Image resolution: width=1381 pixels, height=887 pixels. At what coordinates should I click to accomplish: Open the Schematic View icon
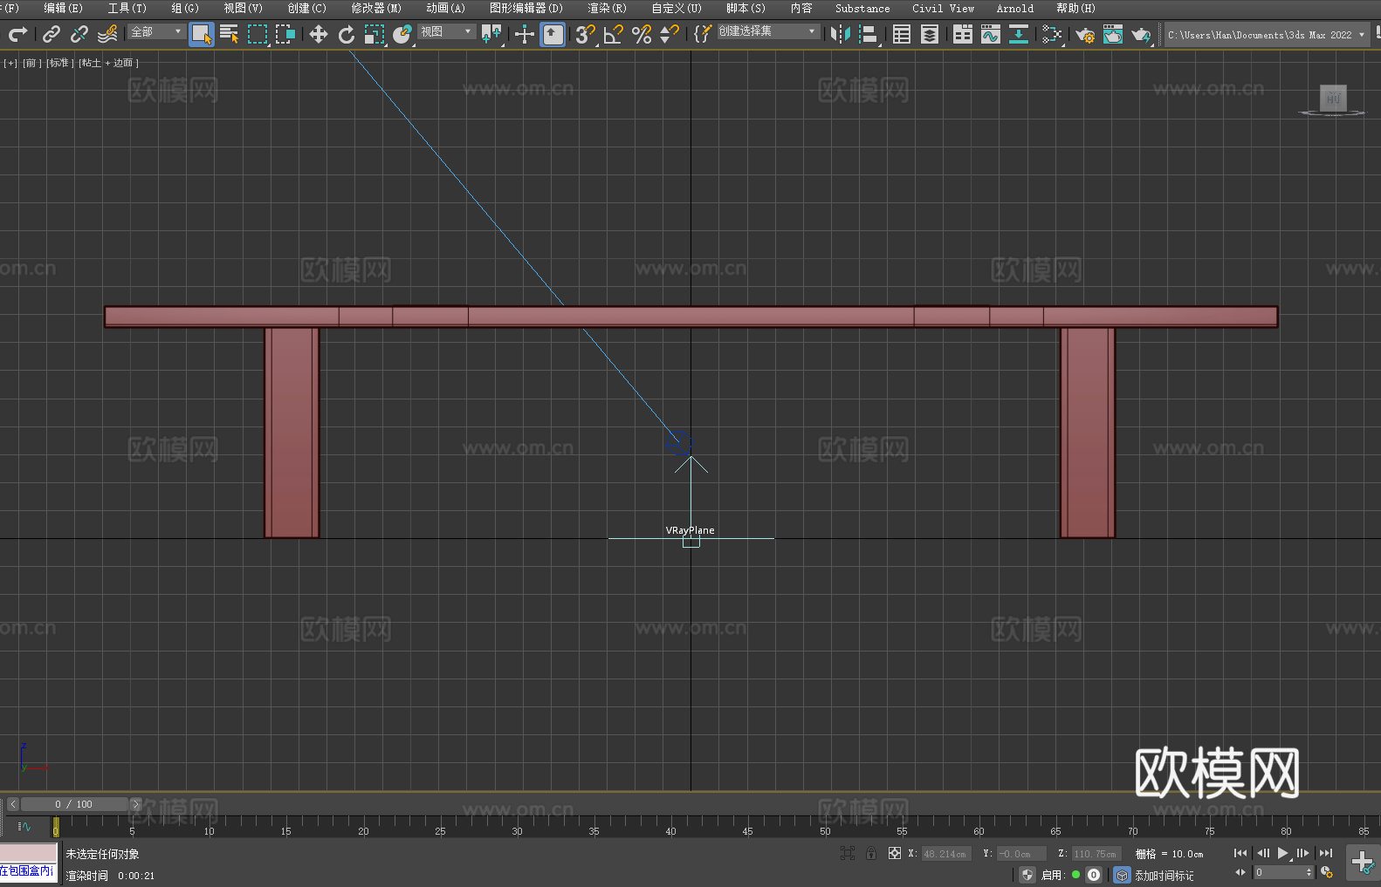[1019, 34]
